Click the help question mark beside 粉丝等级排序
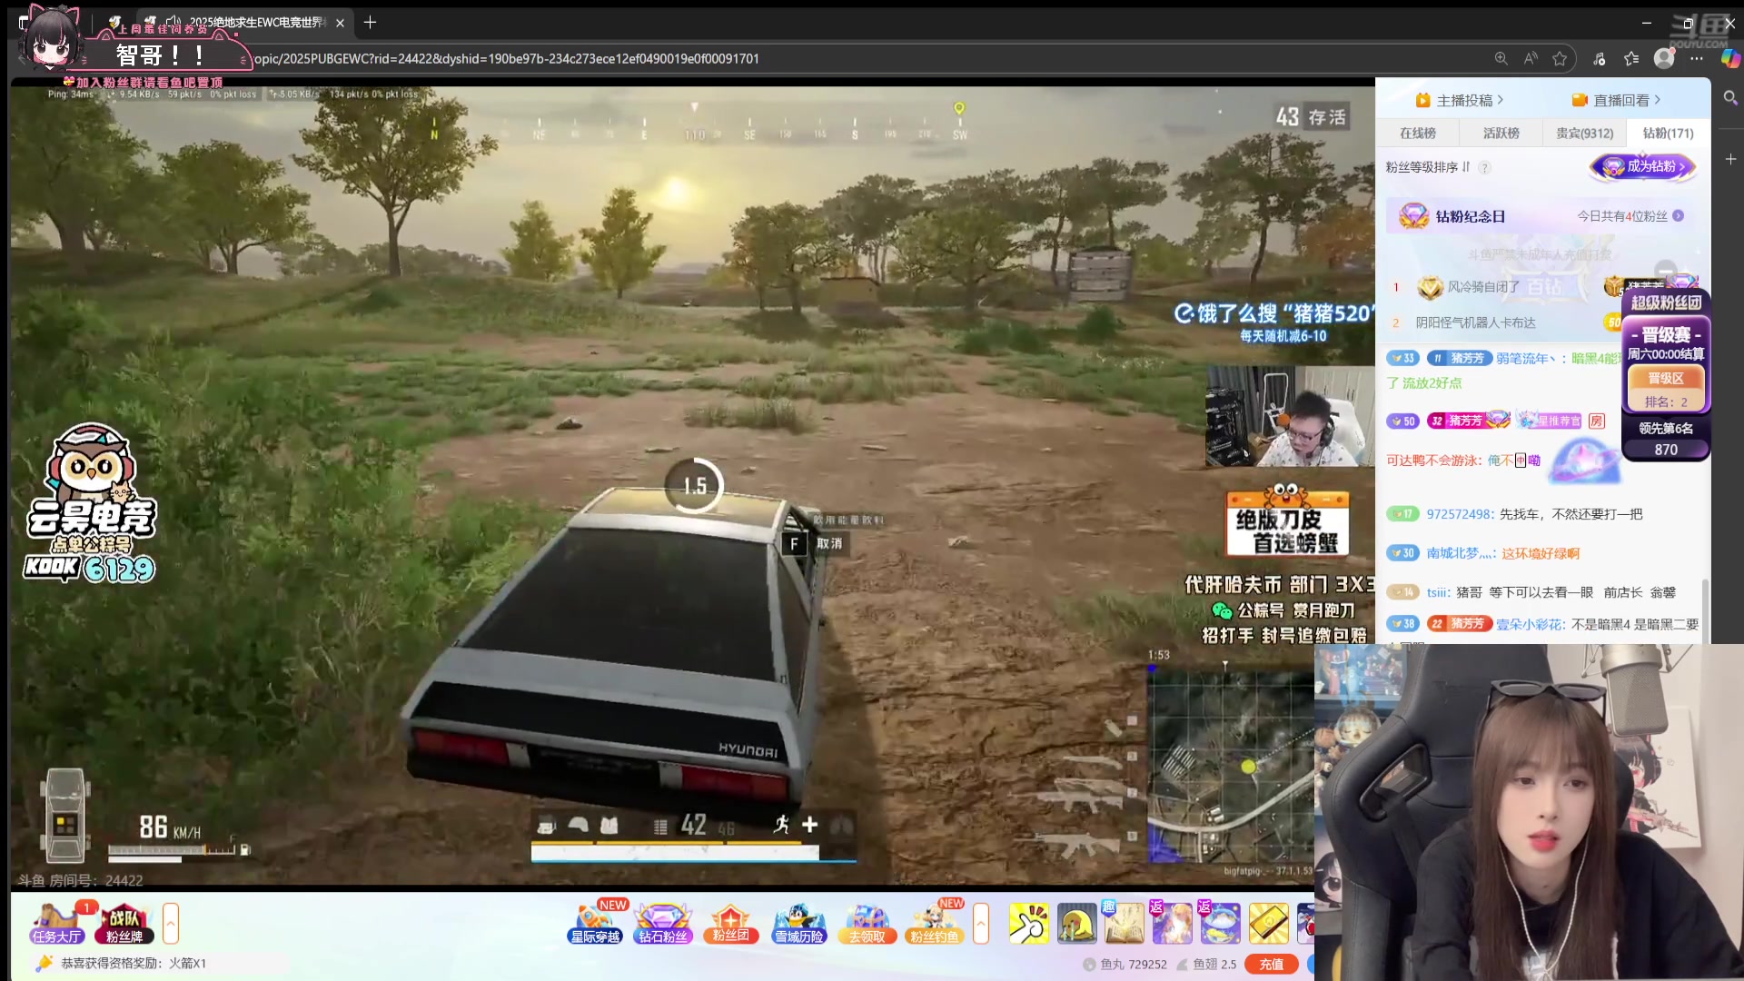Screen dimensions: 1744x981 (1484, 167)
